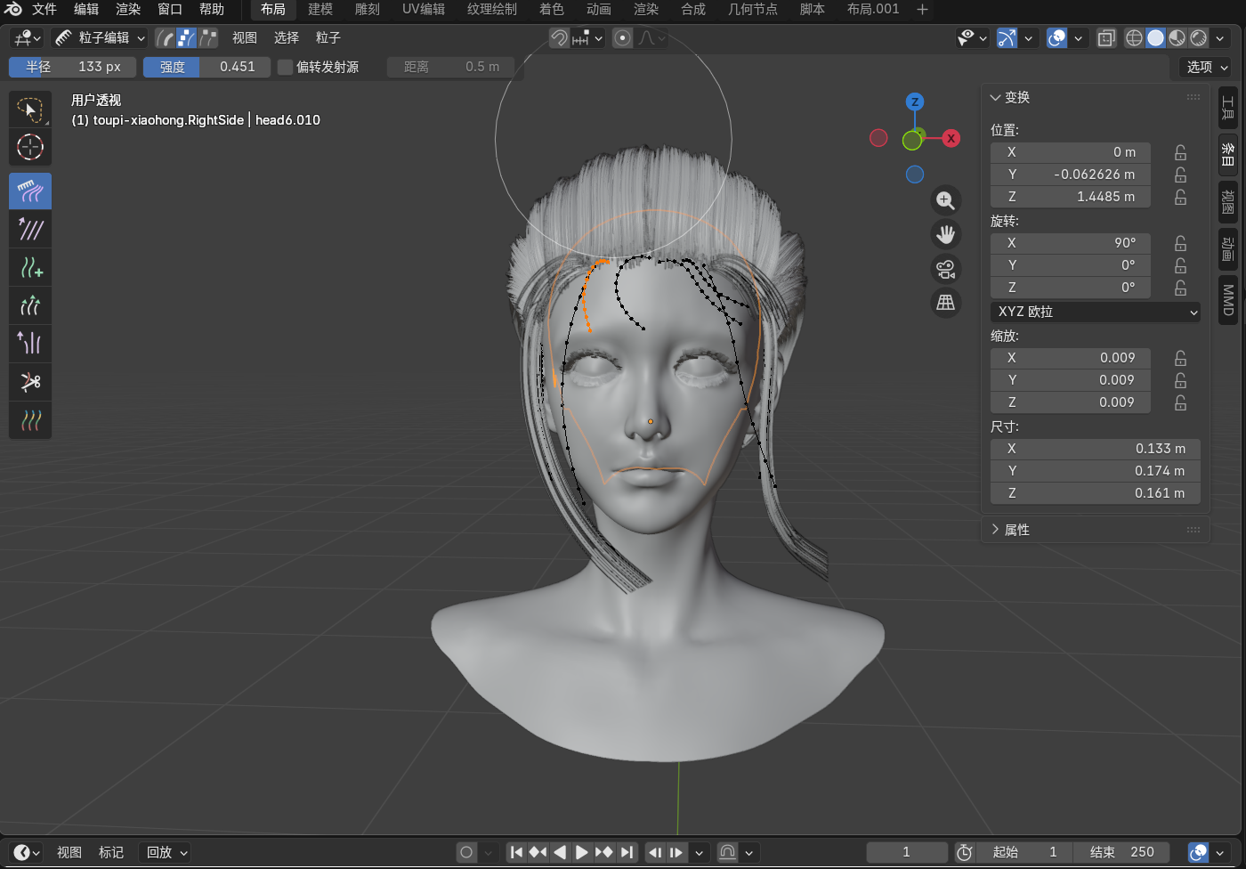The width and height of the screenshot is (1246, 869).
Task: Play the animation in the timeline
Action: click(x=581, y=852)
